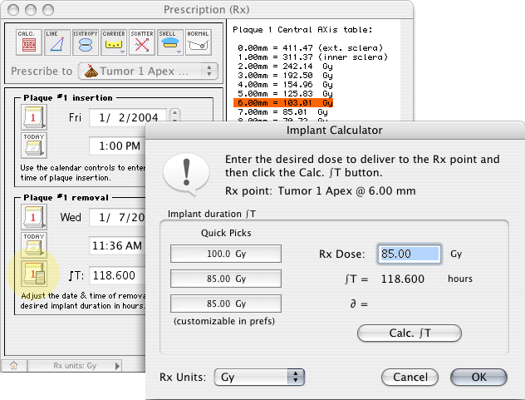The height and width of the screenshot is (400, 525).
Task: Open calendar for plaque insertion date
Action: coord(34,117)
